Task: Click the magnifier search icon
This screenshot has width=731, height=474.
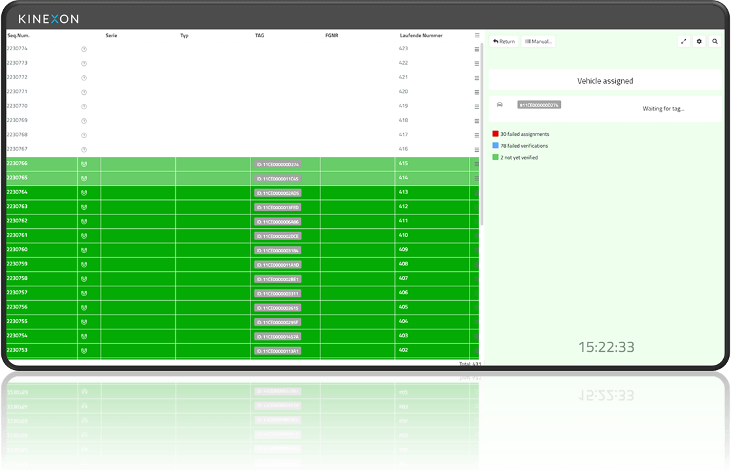Action: point(715,41)
